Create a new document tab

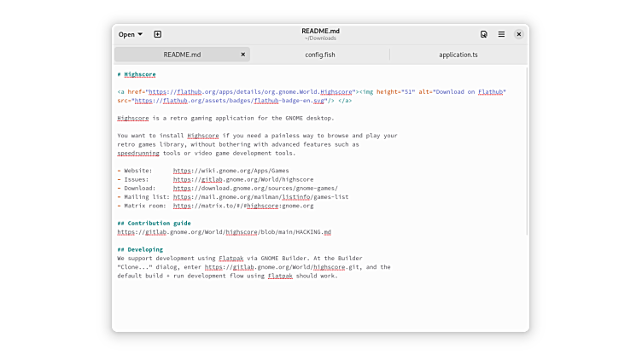tap(157, 34)
